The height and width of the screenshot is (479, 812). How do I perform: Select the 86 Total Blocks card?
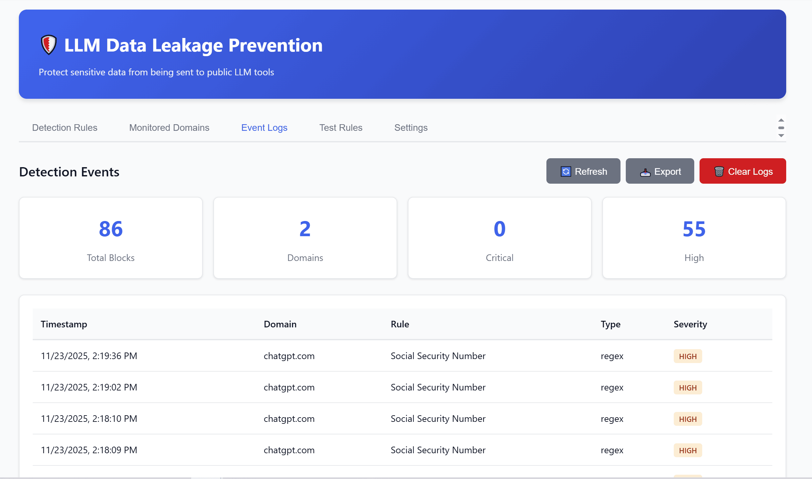point(111,238)
